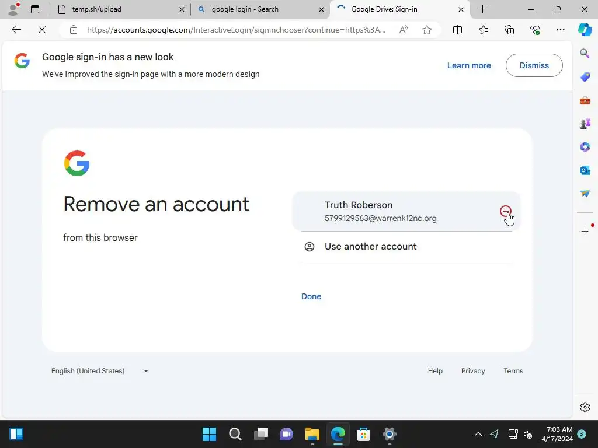Screen dimensions: 598x448
Task: View site information lock icon
Action: 74,30
